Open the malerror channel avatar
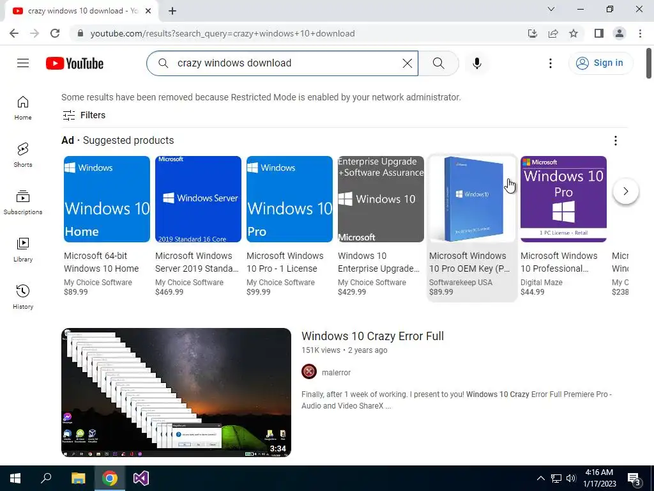654x491 pixels. (x=309, y=371)
